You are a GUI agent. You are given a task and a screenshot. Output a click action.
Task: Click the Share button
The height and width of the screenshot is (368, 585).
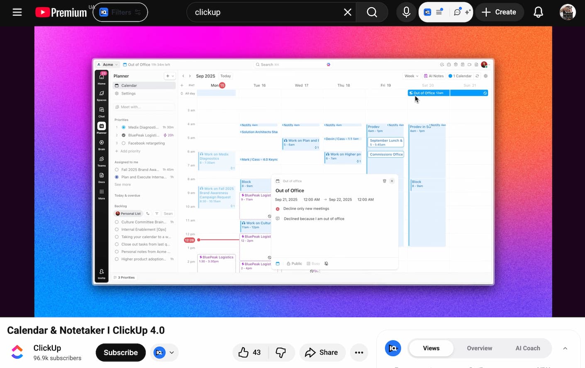coord(322,352)
